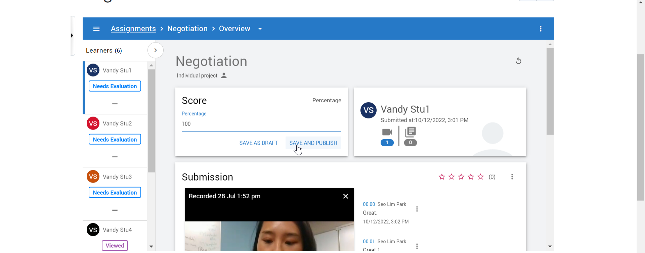The width and height of the screenshot is (645, 253).
Task: Expand the Overview dropdown arrow
Action: 260,29
